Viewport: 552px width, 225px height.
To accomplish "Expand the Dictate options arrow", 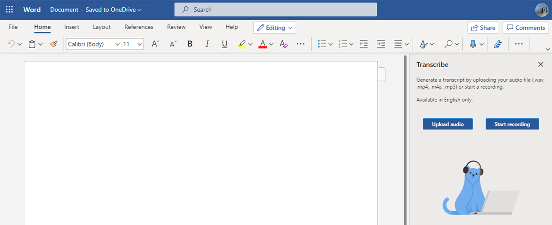I will pos(482,44).
